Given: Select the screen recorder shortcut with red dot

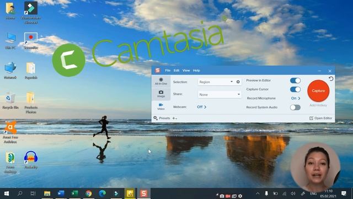Looking at the screenshot, I should click(x=31, y=40).
